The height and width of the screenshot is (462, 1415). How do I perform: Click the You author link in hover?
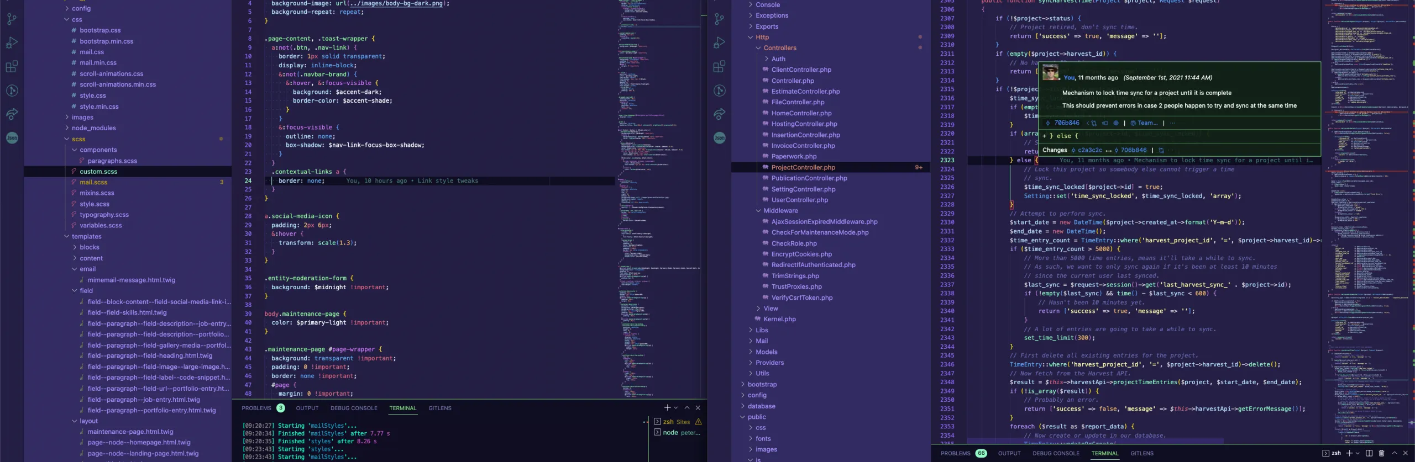(x=1069, y=78)
